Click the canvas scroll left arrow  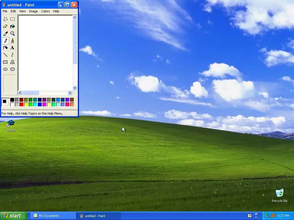20,93
